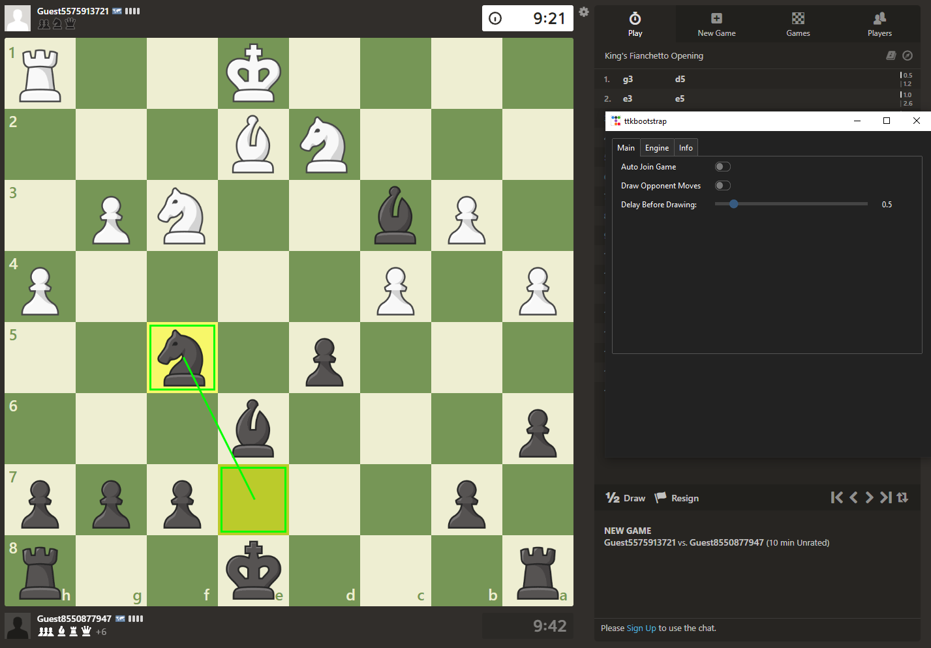Open the Info tab
Screen dimensions: 931x648
point(686,148)
